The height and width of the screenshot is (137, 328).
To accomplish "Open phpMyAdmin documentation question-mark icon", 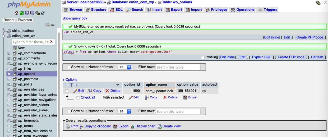I will coord(27,13).
